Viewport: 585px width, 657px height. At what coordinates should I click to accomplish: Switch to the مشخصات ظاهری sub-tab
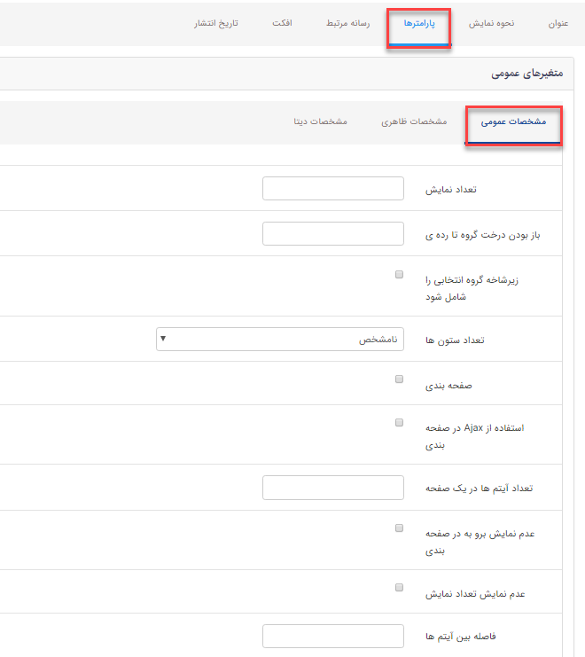pyautogui.click(x=414, y=121)
